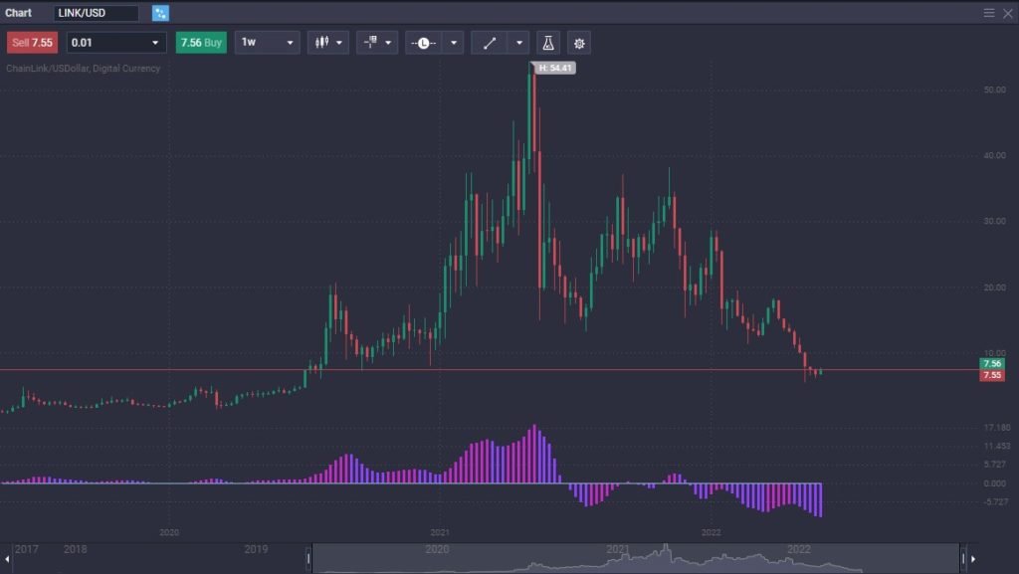This screenshot has width=1019, height=574.
Task: Click the H: 54.41 high price label
Action: pos(554,68)
